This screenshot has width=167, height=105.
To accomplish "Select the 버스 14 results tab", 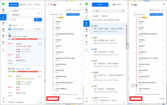I will pyautogui.click(x=15, y=25).
